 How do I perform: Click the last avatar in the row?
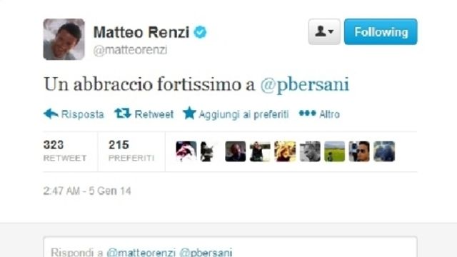coord(384,151)
